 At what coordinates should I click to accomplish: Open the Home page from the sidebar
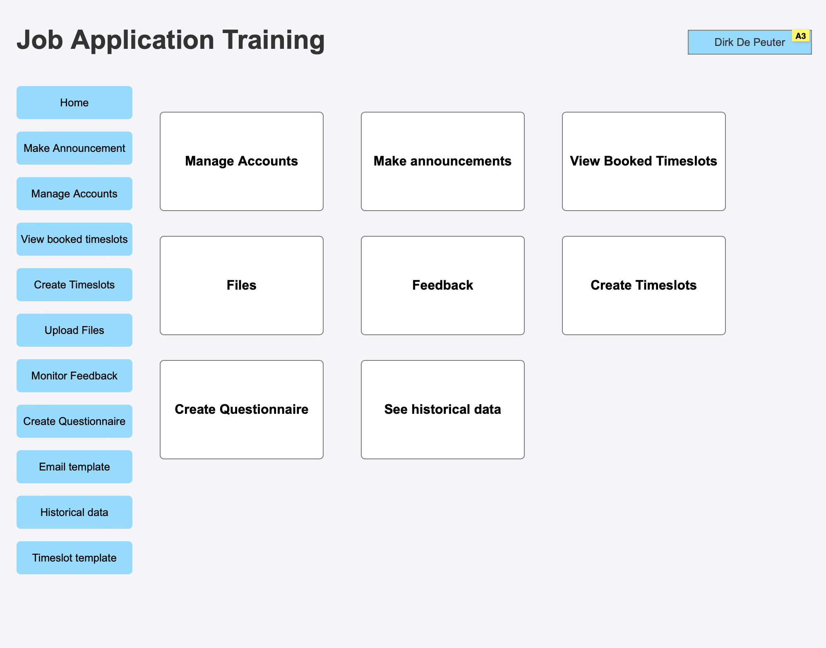click(x=74, y=102)
